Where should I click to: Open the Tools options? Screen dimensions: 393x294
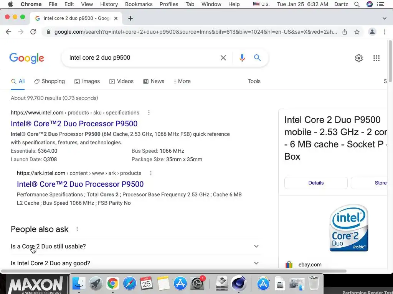tap(254, 81)
